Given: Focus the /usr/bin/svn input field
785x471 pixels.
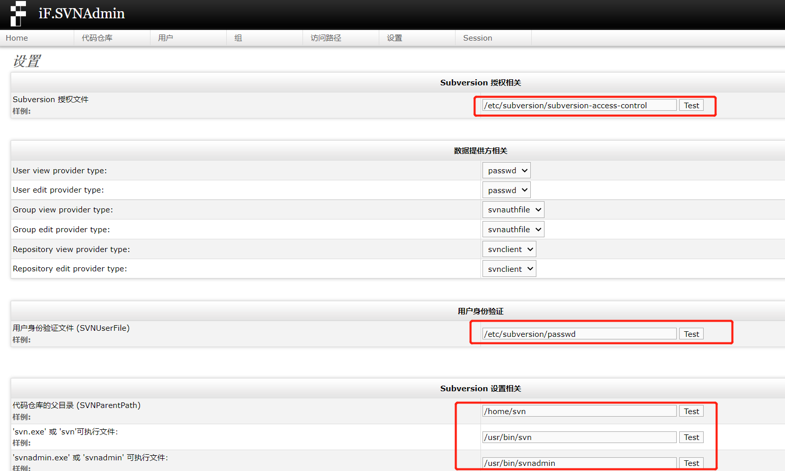Looking at the screenshot, I should coord(580,437).
